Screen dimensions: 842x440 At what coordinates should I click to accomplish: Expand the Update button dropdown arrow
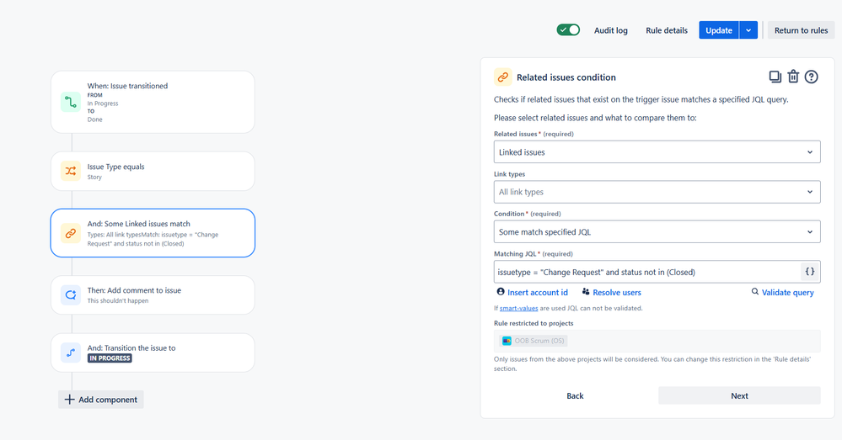(748, 30)
